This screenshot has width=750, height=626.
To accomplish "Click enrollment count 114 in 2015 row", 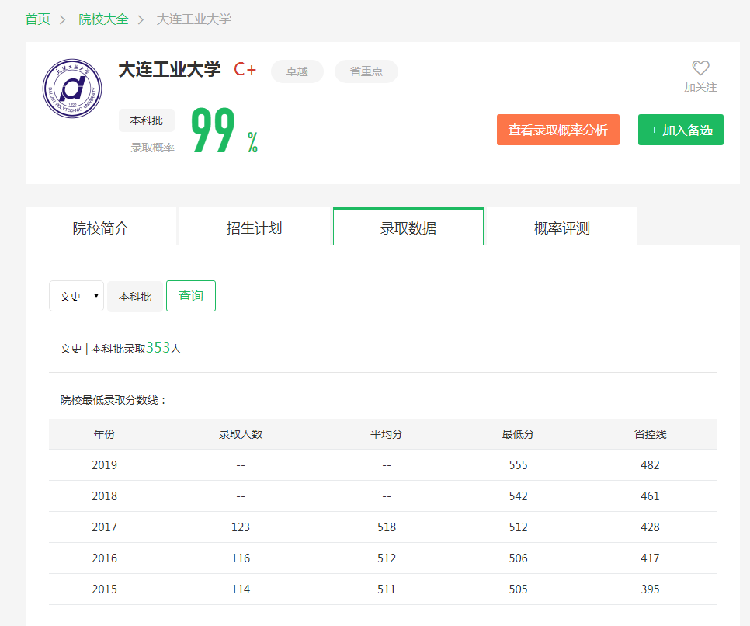I will [241, 589].
